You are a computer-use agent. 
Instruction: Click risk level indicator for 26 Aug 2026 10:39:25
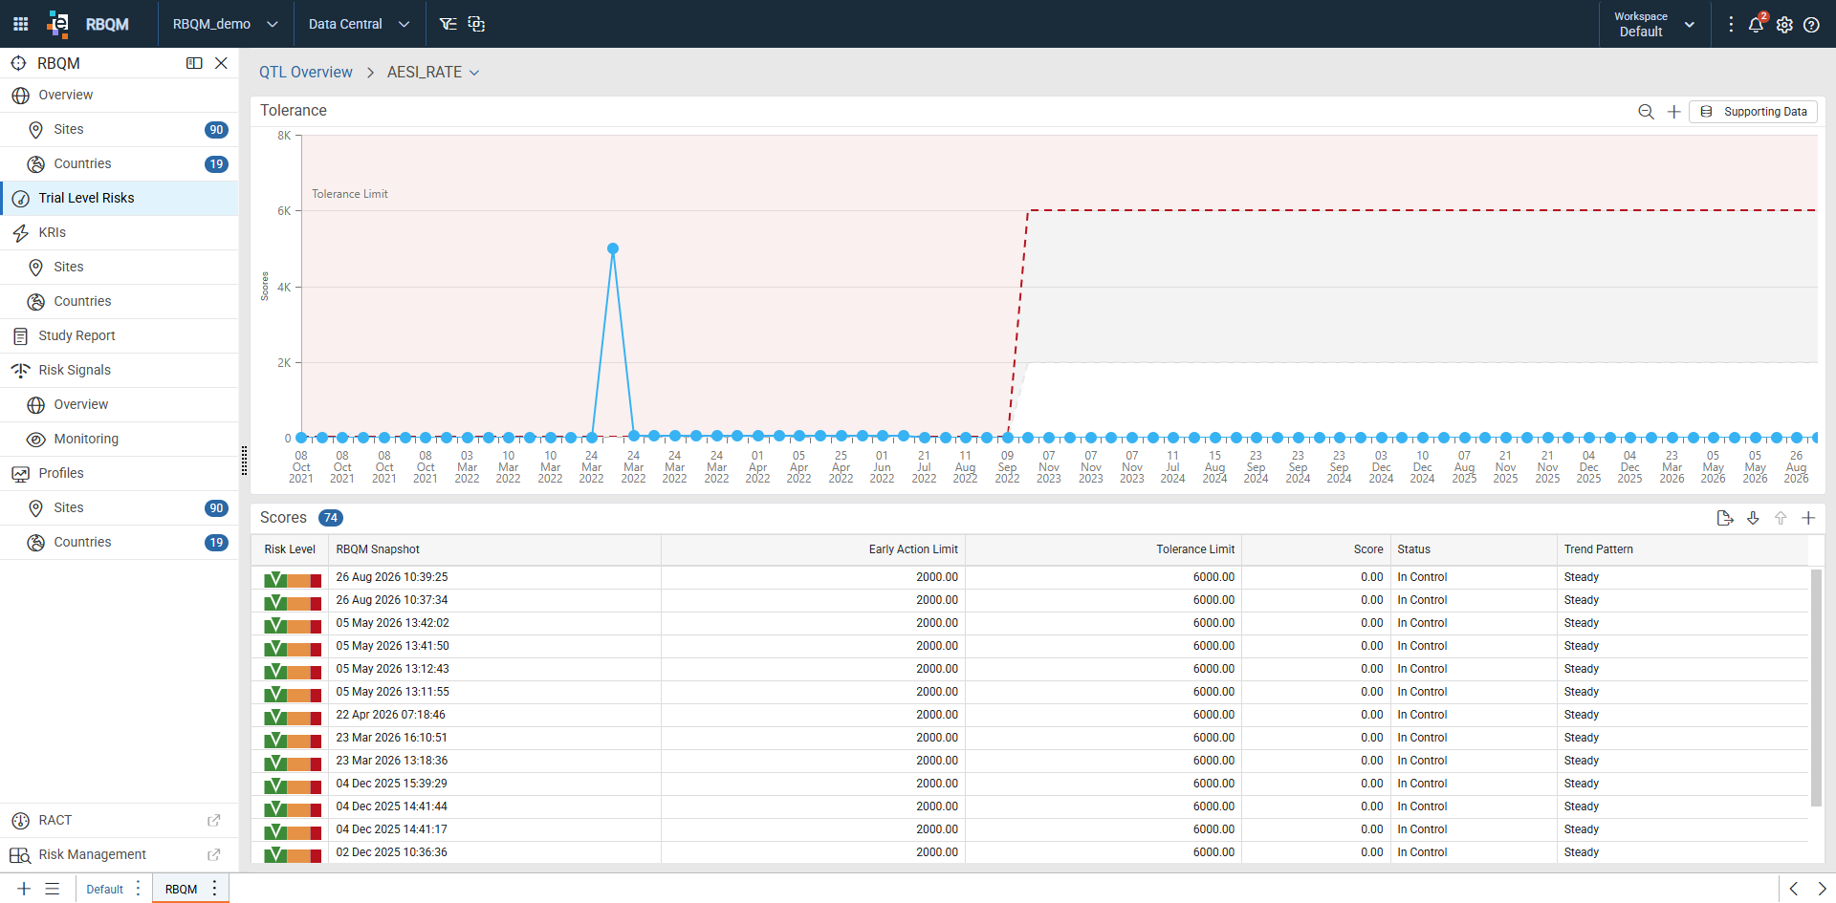293,579
